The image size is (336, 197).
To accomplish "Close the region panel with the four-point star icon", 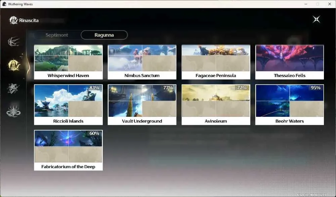I will click(316, 19).
